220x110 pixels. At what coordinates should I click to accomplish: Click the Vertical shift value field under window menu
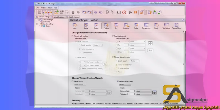133,94
